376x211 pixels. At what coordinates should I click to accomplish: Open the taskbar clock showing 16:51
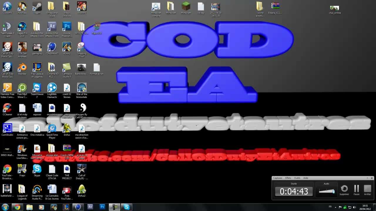(365, 207)
